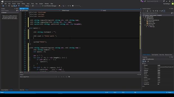174x97 pixels.
Task: Click Search Solution Explorer field
Action: (157, 13)
